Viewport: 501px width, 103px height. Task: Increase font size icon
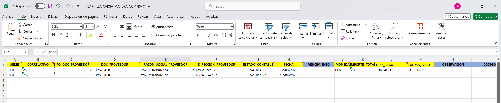pos(98,26)
